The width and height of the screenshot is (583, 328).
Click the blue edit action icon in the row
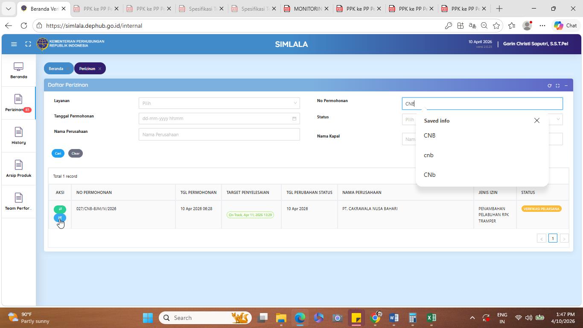pos(60,218)
